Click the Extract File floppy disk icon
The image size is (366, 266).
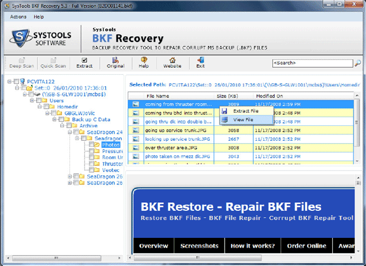225,111
